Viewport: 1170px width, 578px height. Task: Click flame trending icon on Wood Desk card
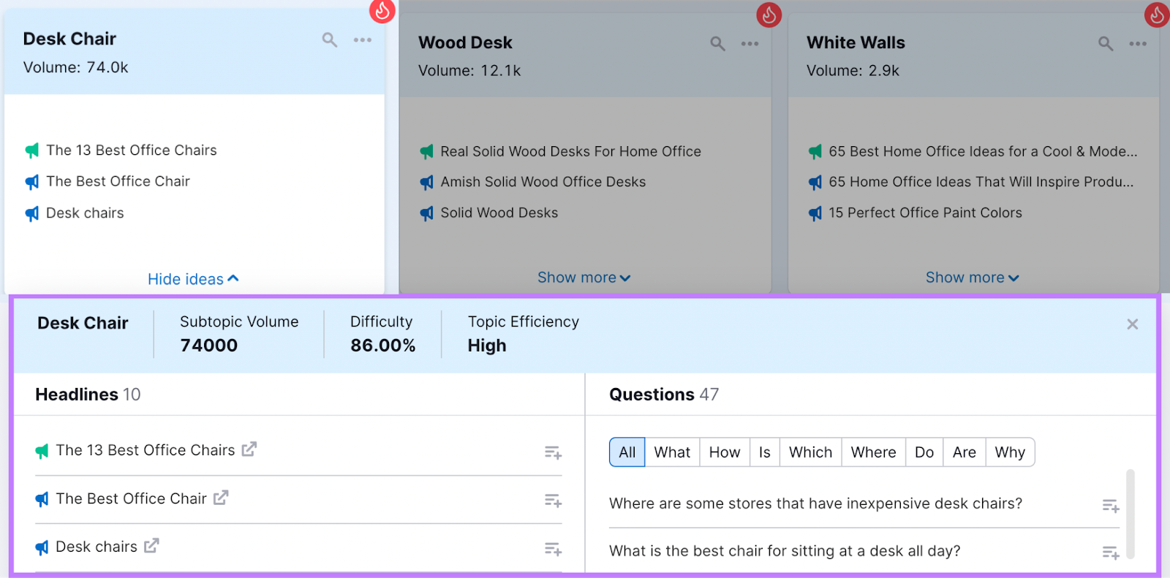(769, 14)
